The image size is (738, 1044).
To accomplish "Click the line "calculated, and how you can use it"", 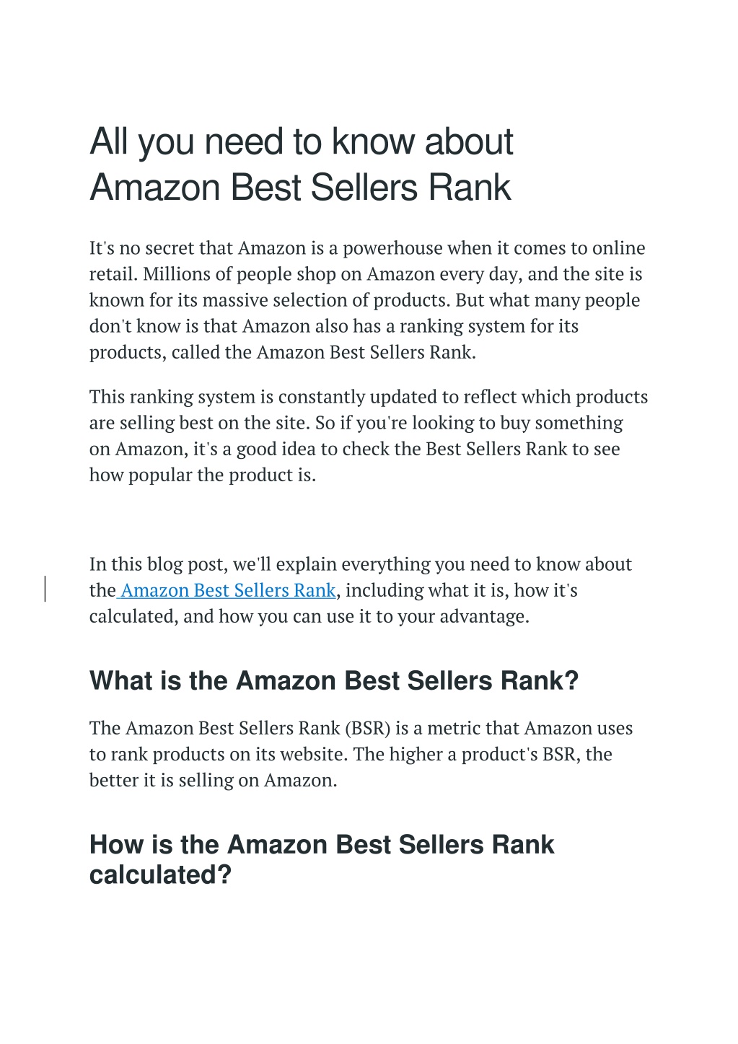I will (x=309, y=616).
